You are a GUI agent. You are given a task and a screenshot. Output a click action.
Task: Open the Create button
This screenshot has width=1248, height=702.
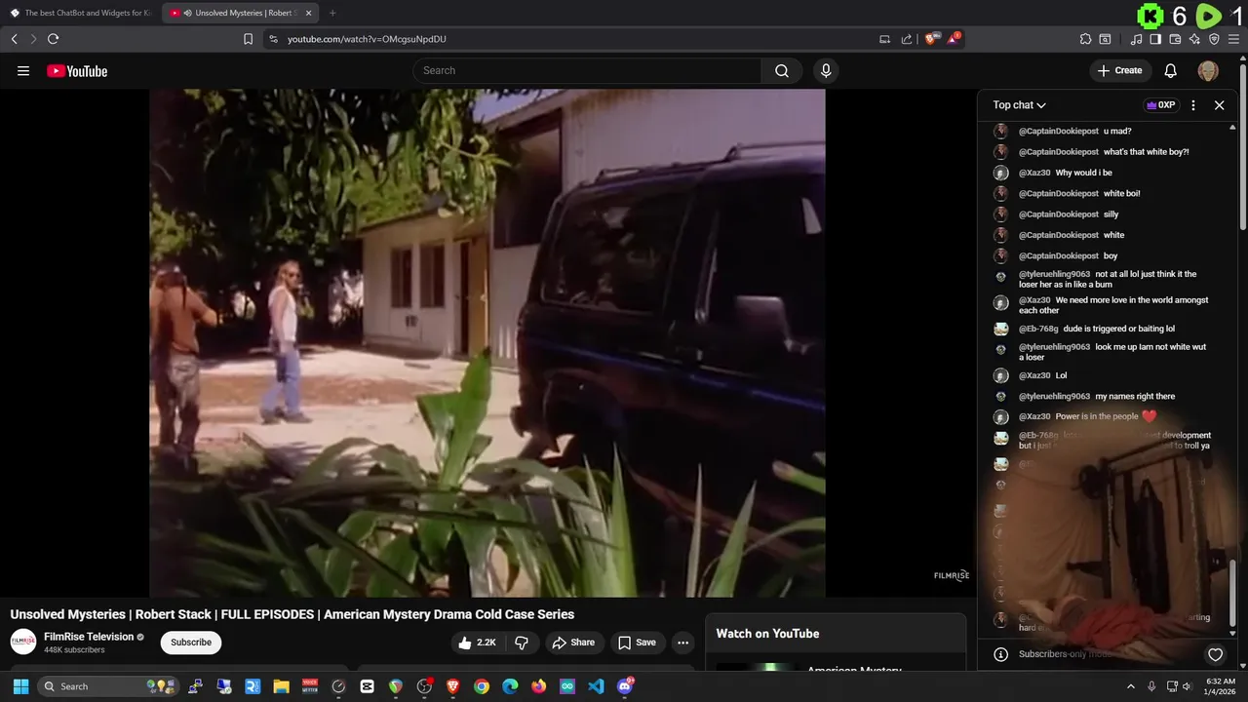(1119, 70)
